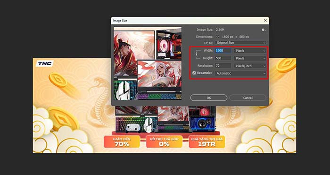This screenshot has width=330, height=175.
Task: Close the Image Size dialog
Action: (265, 21)
